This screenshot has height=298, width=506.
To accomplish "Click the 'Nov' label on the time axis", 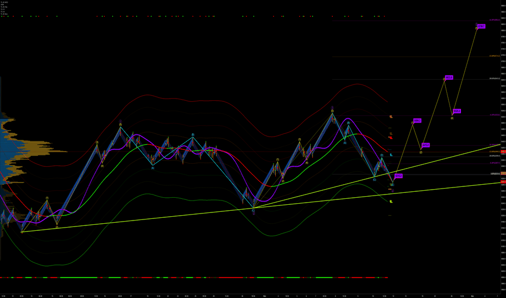I will pyautogui.click(x=264, y=295).
